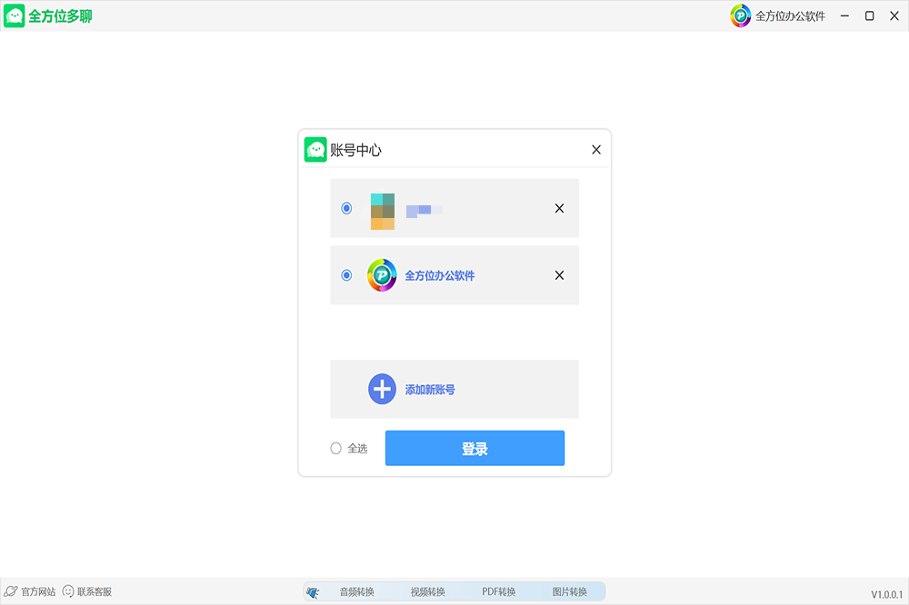This screenshot has width=909, height=605.
Task: Click the 添加新账号 text link
Action: click(x=430, y=390)
